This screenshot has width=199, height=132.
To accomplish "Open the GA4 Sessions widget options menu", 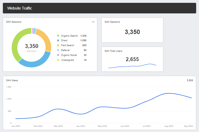I will [93, 22].
